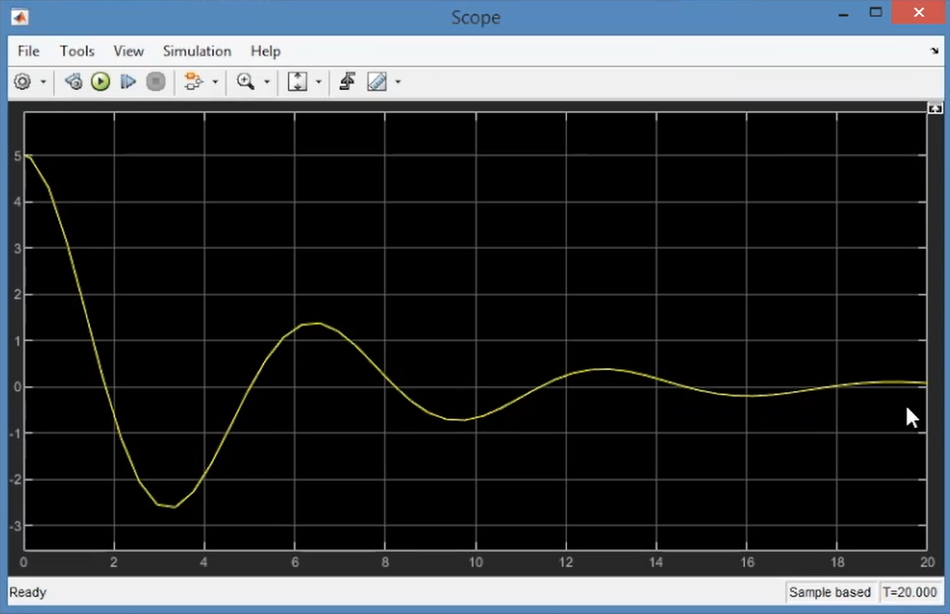Select the Zoom magnifier tool

(x=246, y=81)
